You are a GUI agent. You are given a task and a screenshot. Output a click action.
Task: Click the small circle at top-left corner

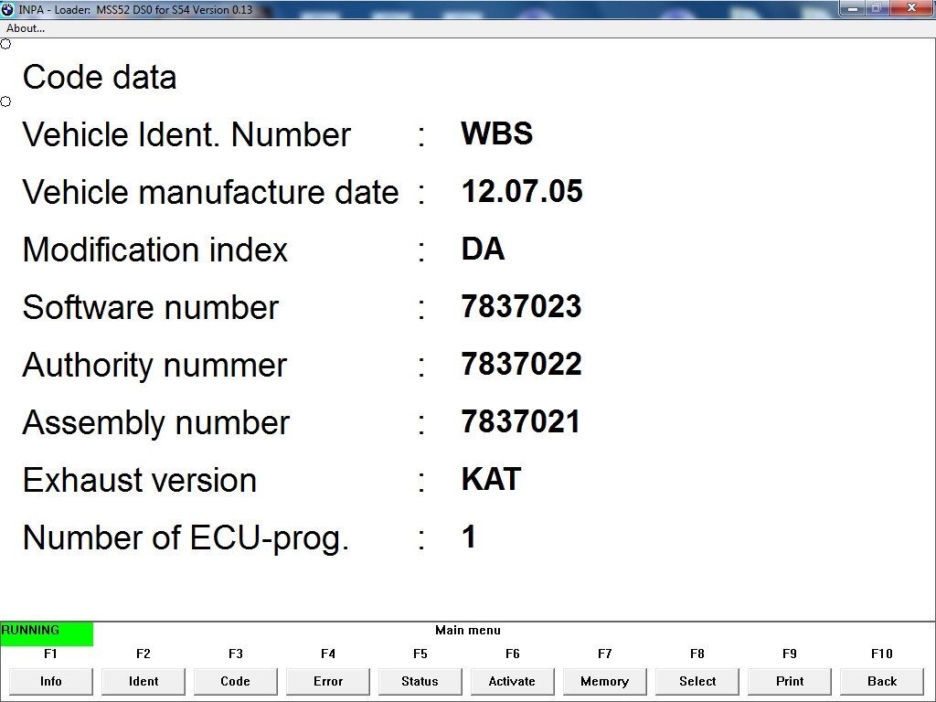point(5,44)
